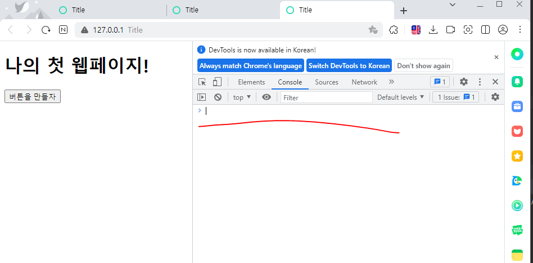The width and height of the screenshot is (533, 263).
Task: Reload the page with the refresh icon
Action: click(x=46, y=30)
